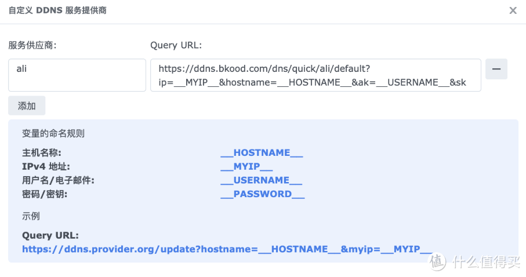Click the example ddns.provider.org update URL
Viewport: 526px width, 277px height.
(x=227, y=250)
